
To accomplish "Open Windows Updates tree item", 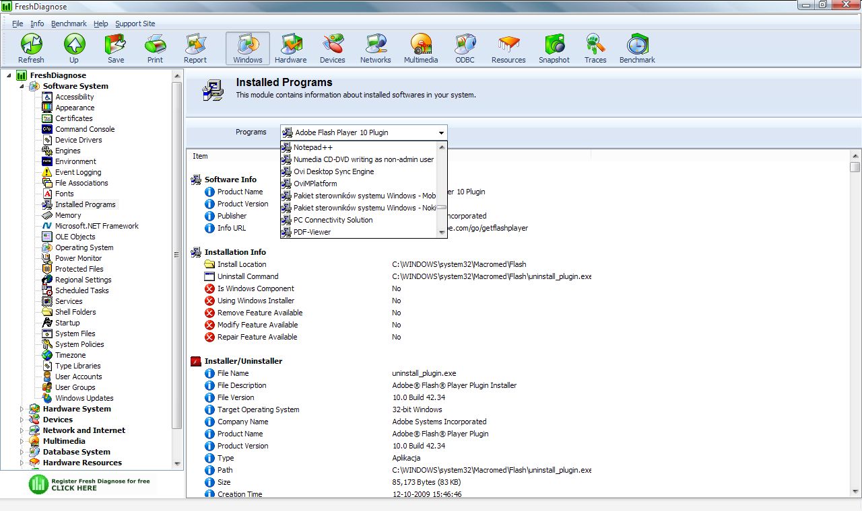I will pyautogui.click(x=84, y=398).
